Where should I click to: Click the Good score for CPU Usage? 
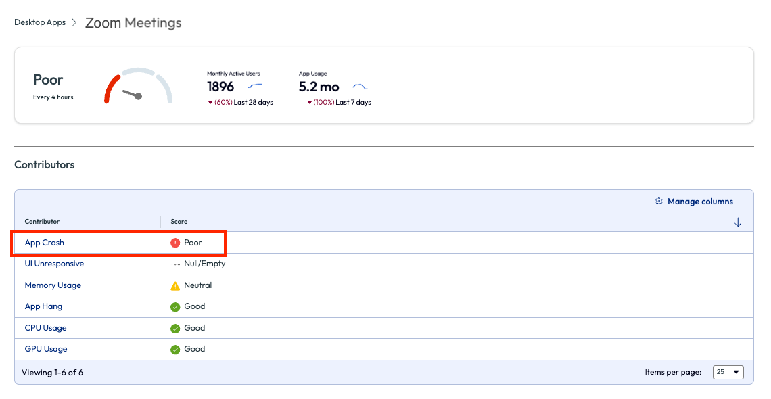coord(194,328)
